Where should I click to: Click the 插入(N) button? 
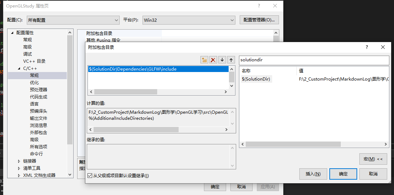[x=313, y=174]
